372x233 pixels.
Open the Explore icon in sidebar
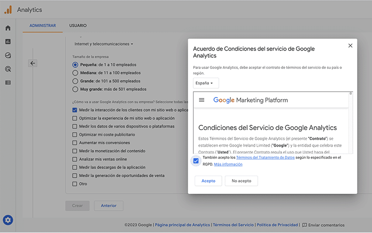pos(8,55)
